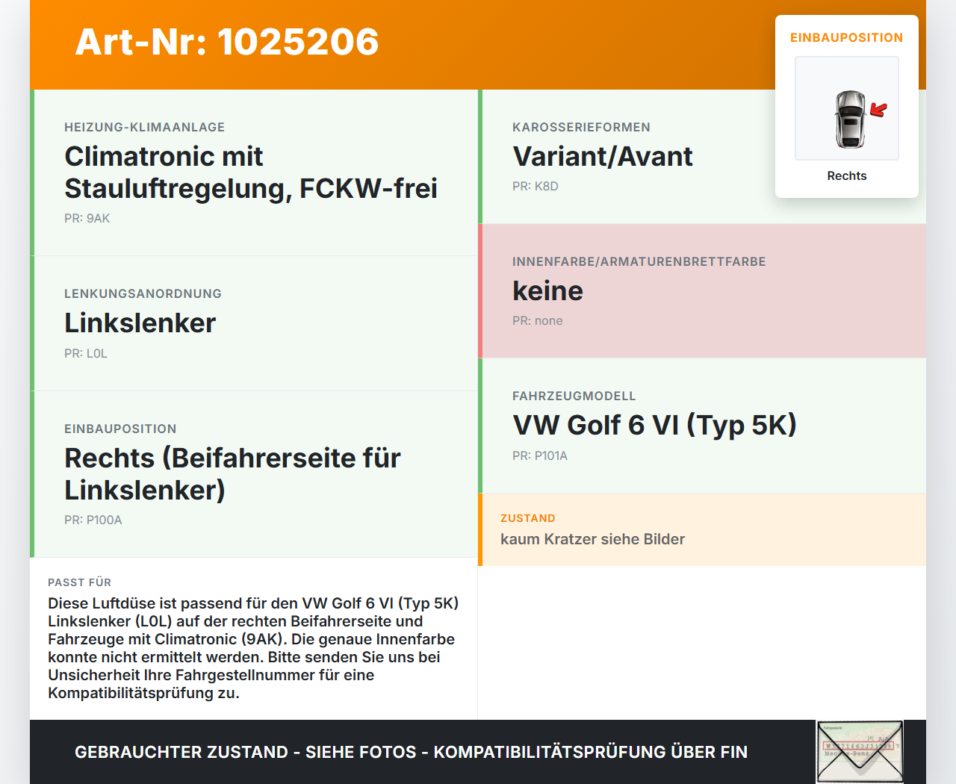
Task: Select the Fahrzeugmodell VW Golf 6 VI entry
Action: coord(702,426)
